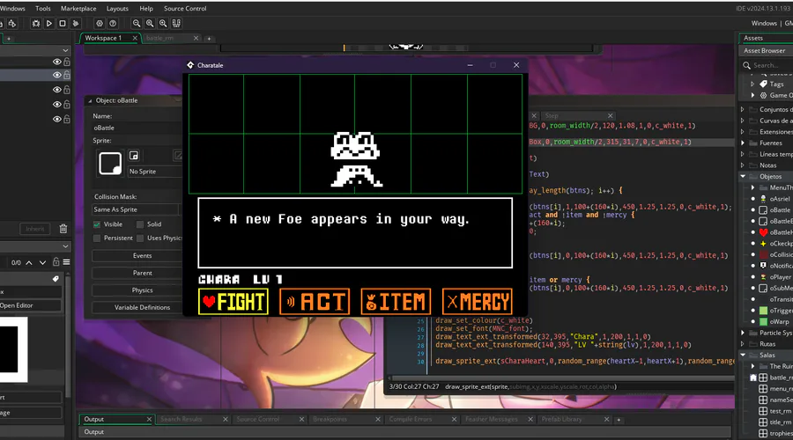
Task: Click the tag icon above Open Editor
Action: pyautogui.click(x=56, y=279)
